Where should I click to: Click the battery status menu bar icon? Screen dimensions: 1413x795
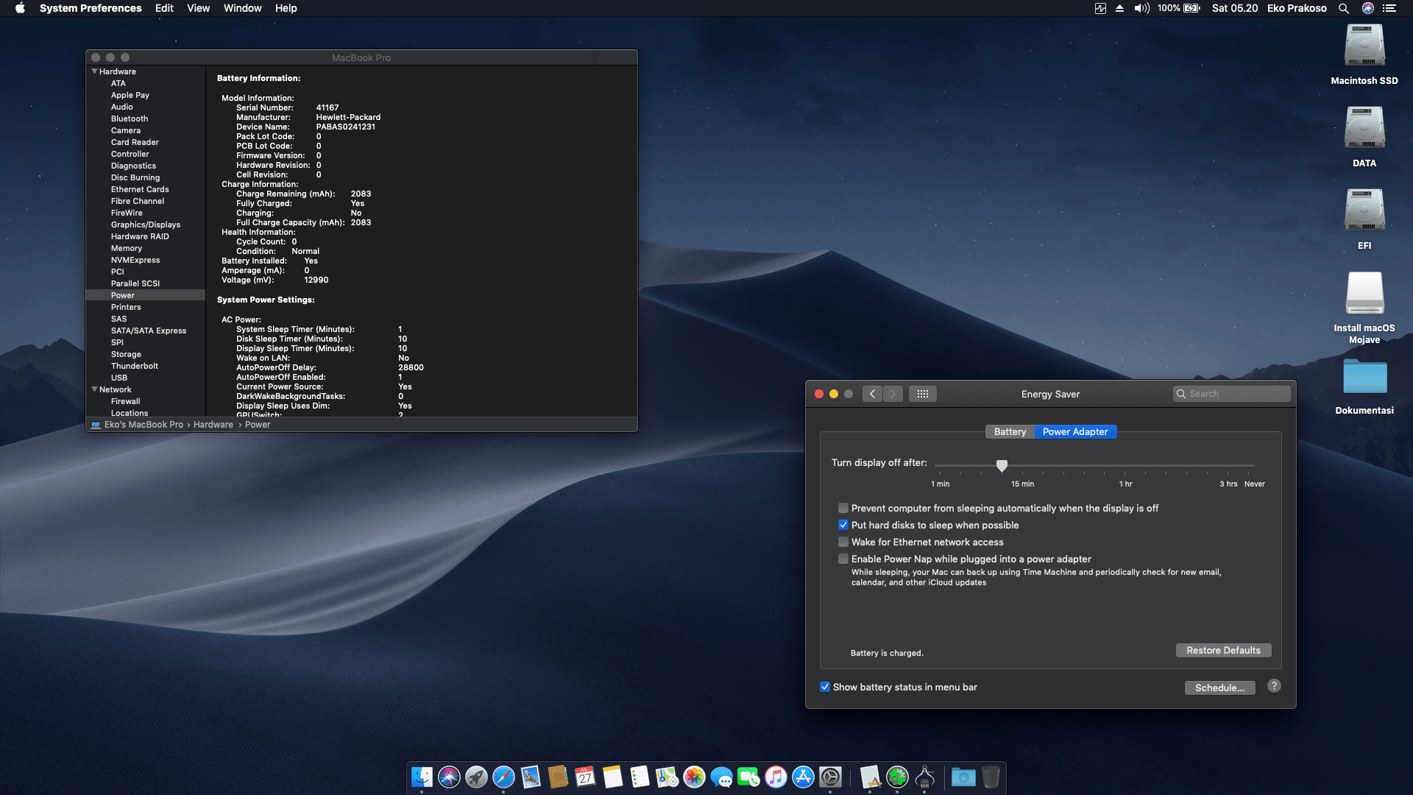[1191, 8]
